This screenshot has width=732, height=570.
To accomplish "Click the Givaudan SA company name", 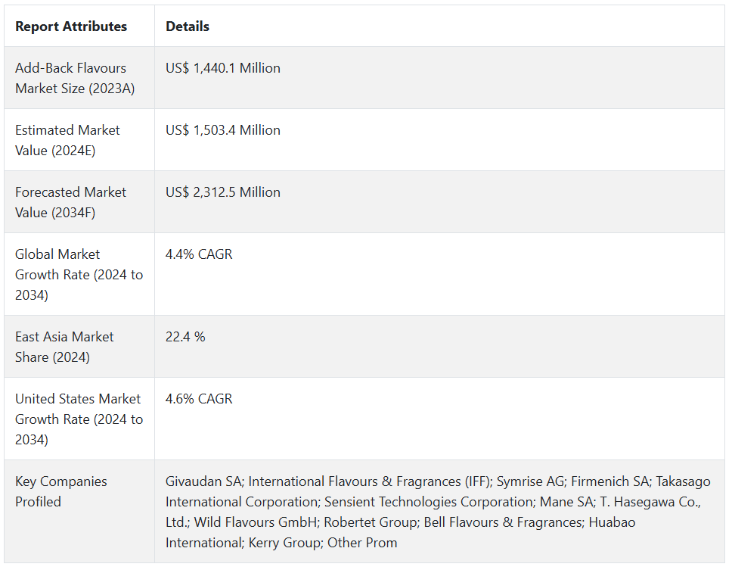I will [x=203, y=481].
